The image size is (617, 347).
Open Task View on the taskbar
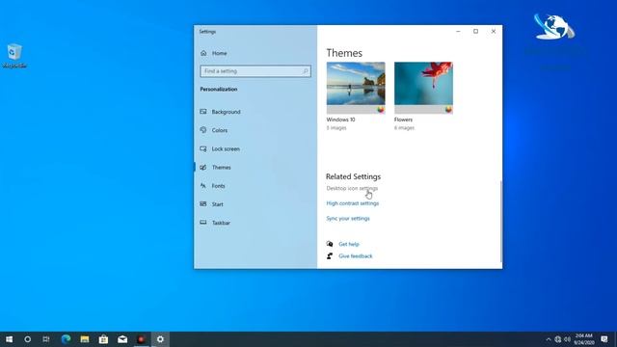[46, 339]
